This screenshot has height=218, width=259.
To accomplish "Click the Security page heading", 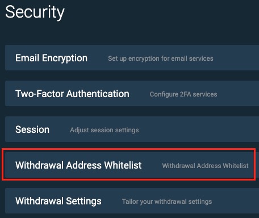I will pyautogui.click(x=35, y=12).
